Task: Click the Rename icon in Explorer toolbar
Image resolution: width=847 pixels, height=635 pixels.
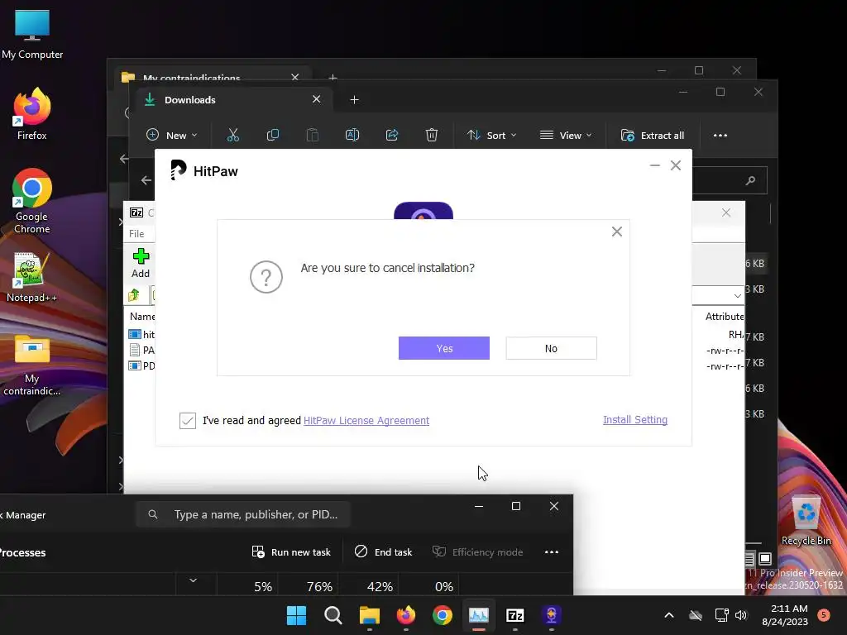Action: coord(352,135)
